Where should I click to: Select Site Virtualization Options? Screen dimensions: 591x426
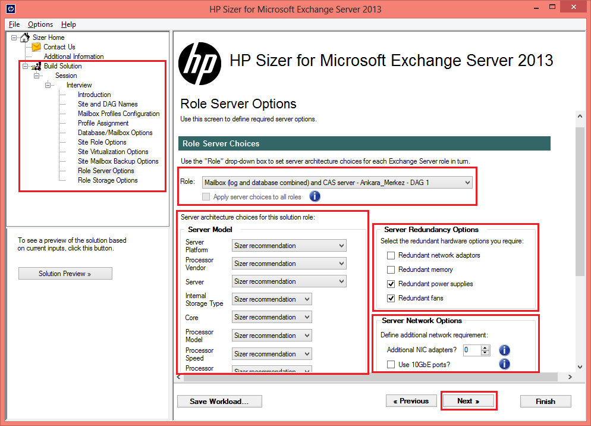[113, 152]
